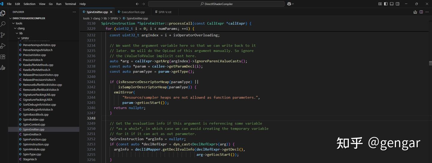Screen dimensions: 432x163
Task: Open the Selection menu
Action: tap(29, 4)
